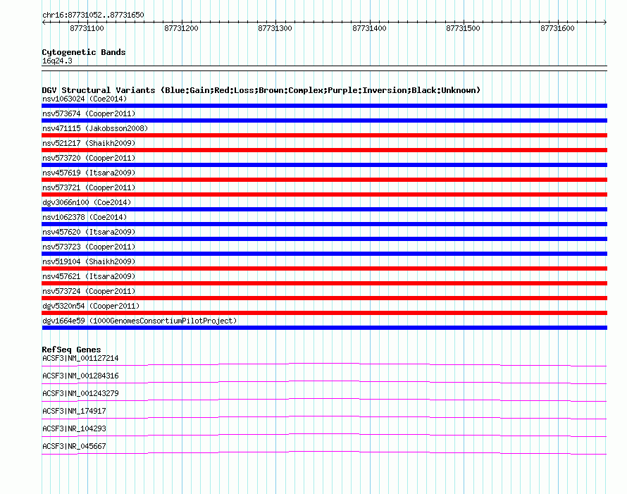Image resolution: width=627 pixels, height=494 pixels.
Task: Click dgv1664e59 (1000GenomesConsortiumPilotProject) label
Action: [139, 321]
